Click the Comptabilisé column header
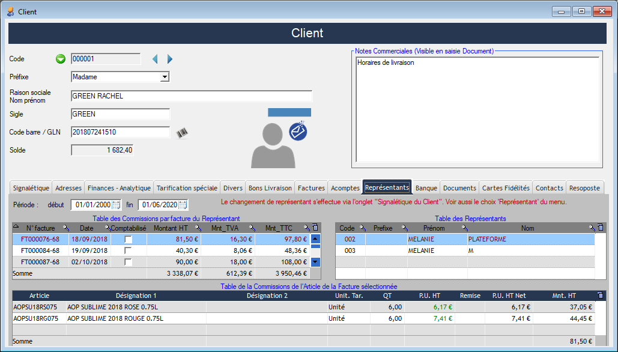The width and height of the screenshot is (618, 352). pyautogui.click(x=129, y=228)
